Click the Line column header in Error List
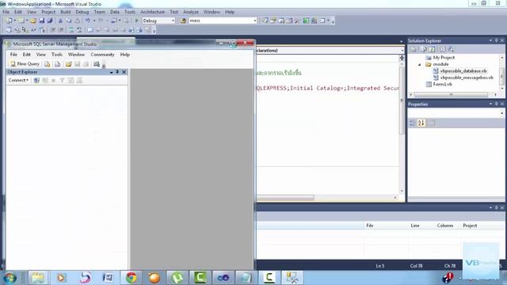The image size is (507, 285). (415, 226)
